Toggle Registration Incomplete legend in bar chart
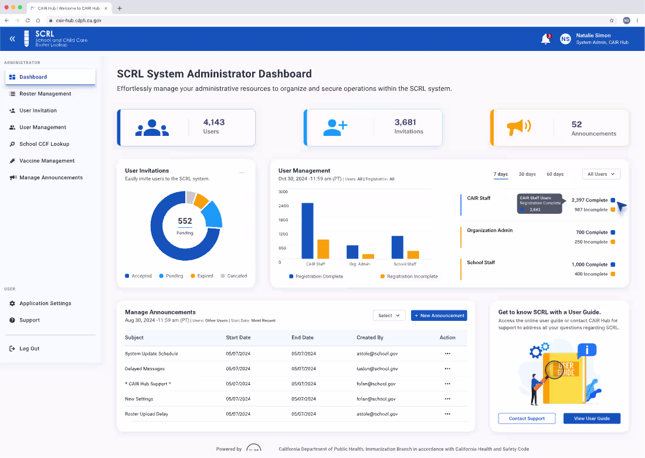The image size is (645, 458). 409,277
